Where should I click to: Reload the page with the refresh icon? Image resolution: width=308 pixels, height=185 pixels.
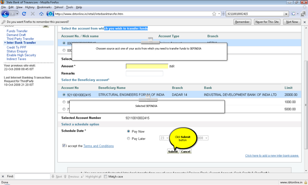coord(24,14)
